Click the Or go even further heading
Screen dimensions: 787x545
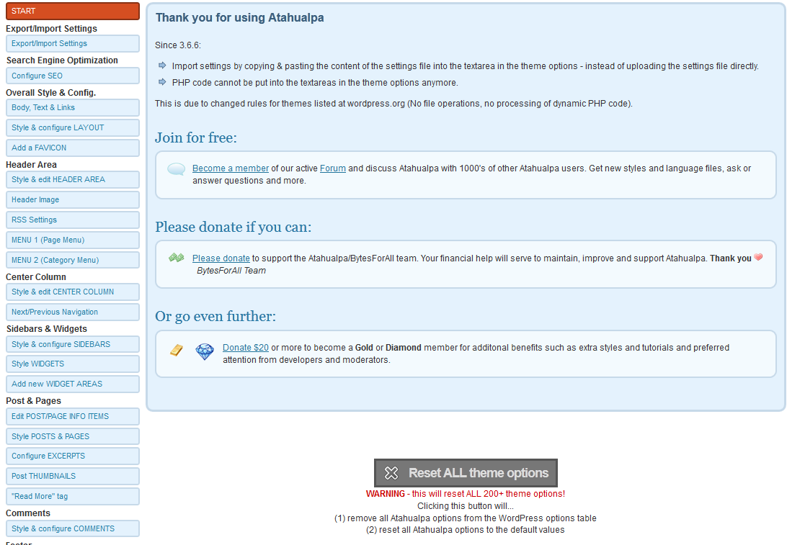click(x=215, y=316)
